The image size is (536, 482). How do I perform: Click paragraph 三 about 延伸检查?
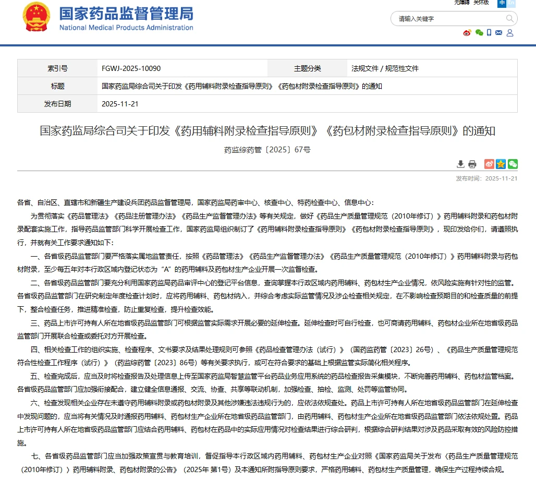tap(267, 330)
